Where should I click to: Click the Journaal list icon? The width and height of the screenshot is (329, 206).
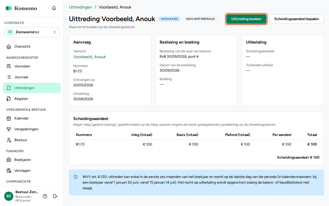(9, 77)
